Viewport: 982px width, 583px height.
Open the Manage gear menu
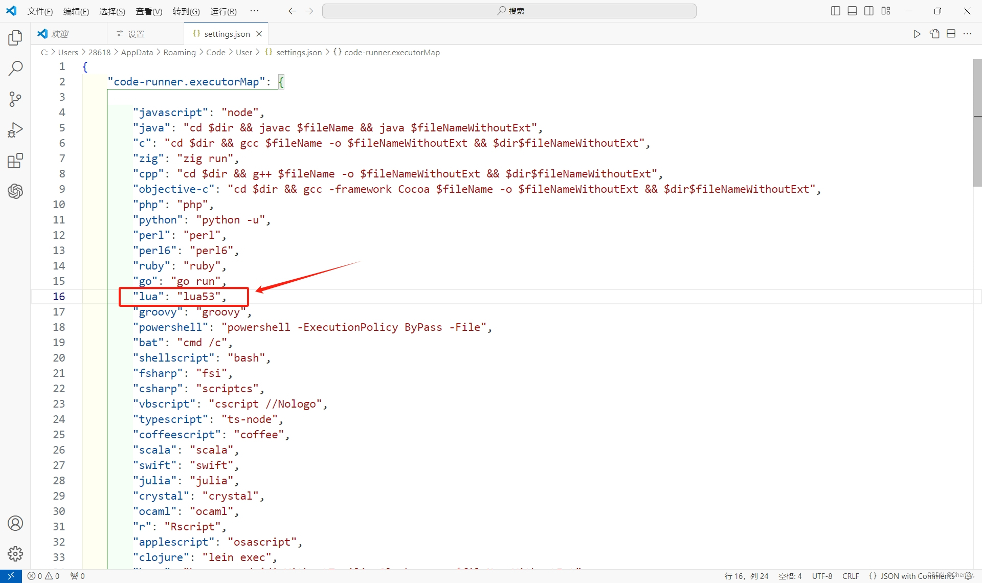pos(15,553)
